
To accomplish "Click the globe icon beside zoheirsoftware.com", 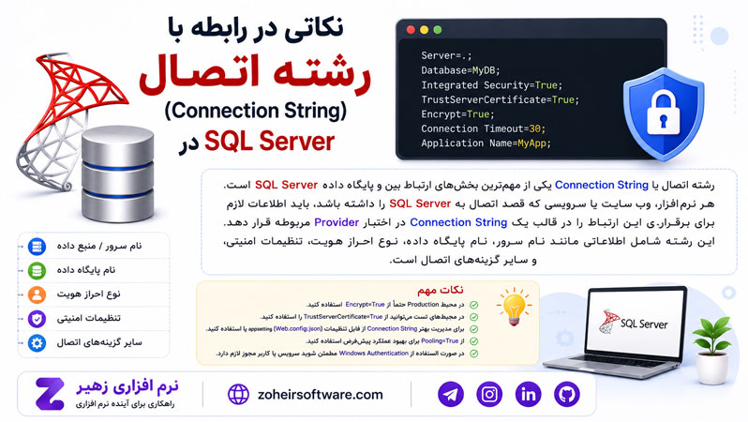I will [238, 394].
